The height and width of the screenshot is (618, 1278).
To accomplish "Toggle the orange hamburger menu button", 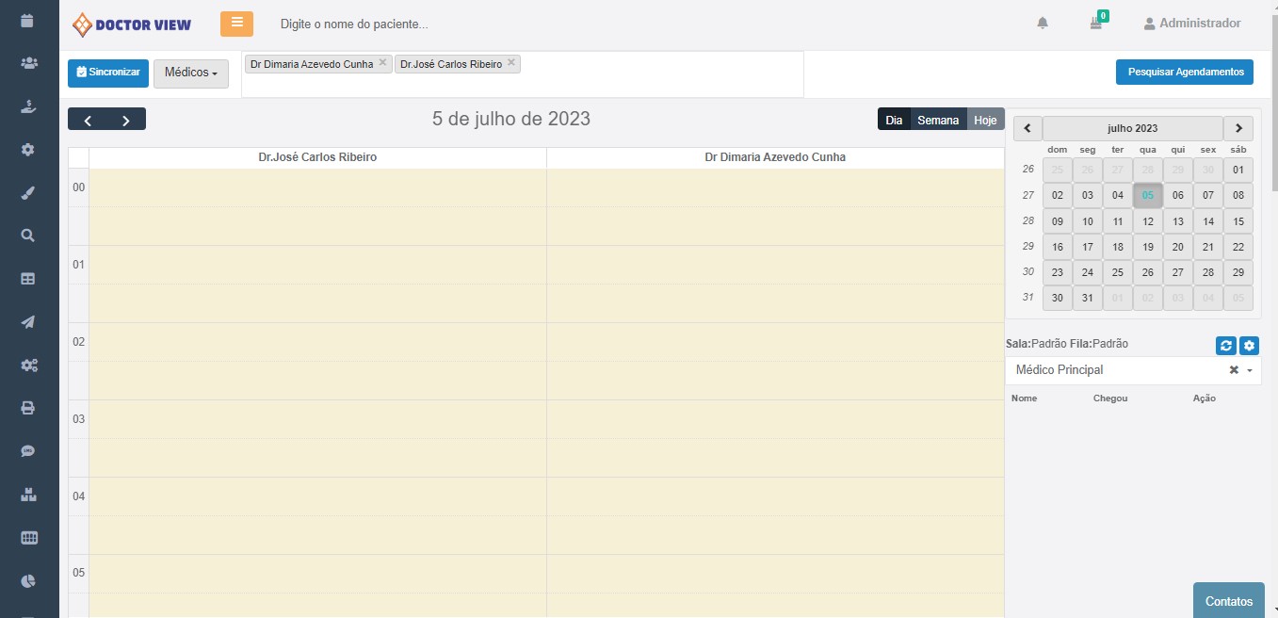I will (x=236, y=24).
